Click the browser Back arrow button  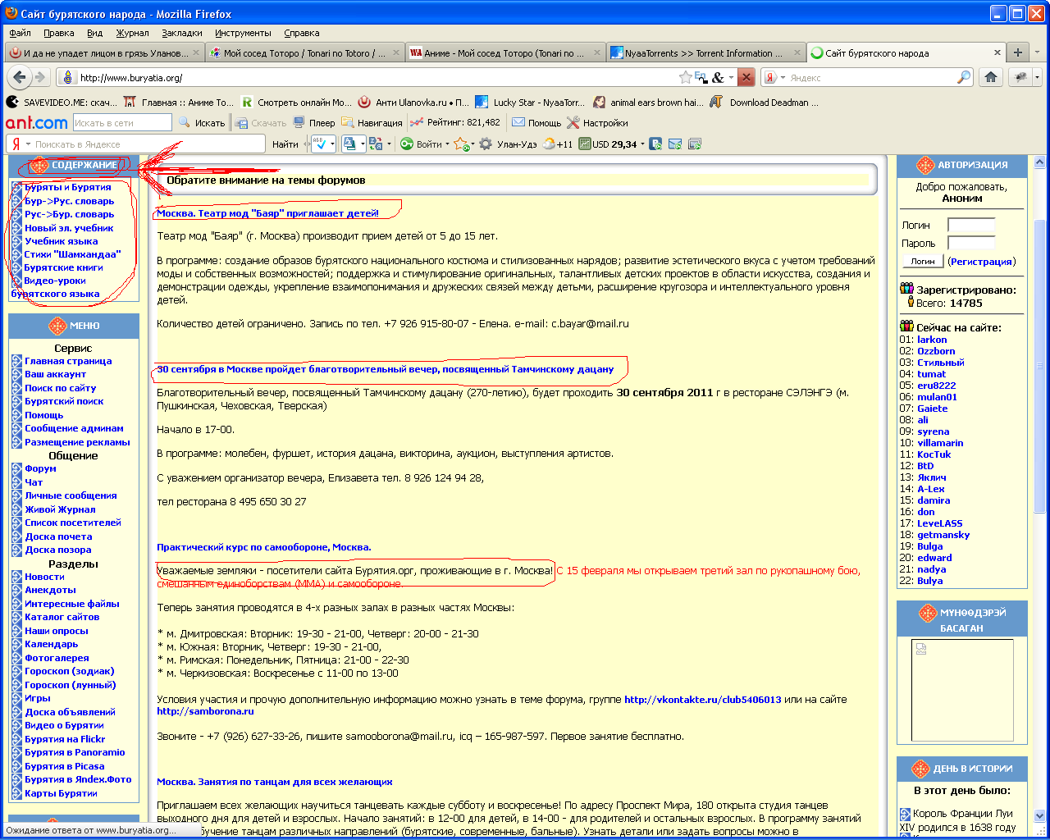click(x=19, y=77)
